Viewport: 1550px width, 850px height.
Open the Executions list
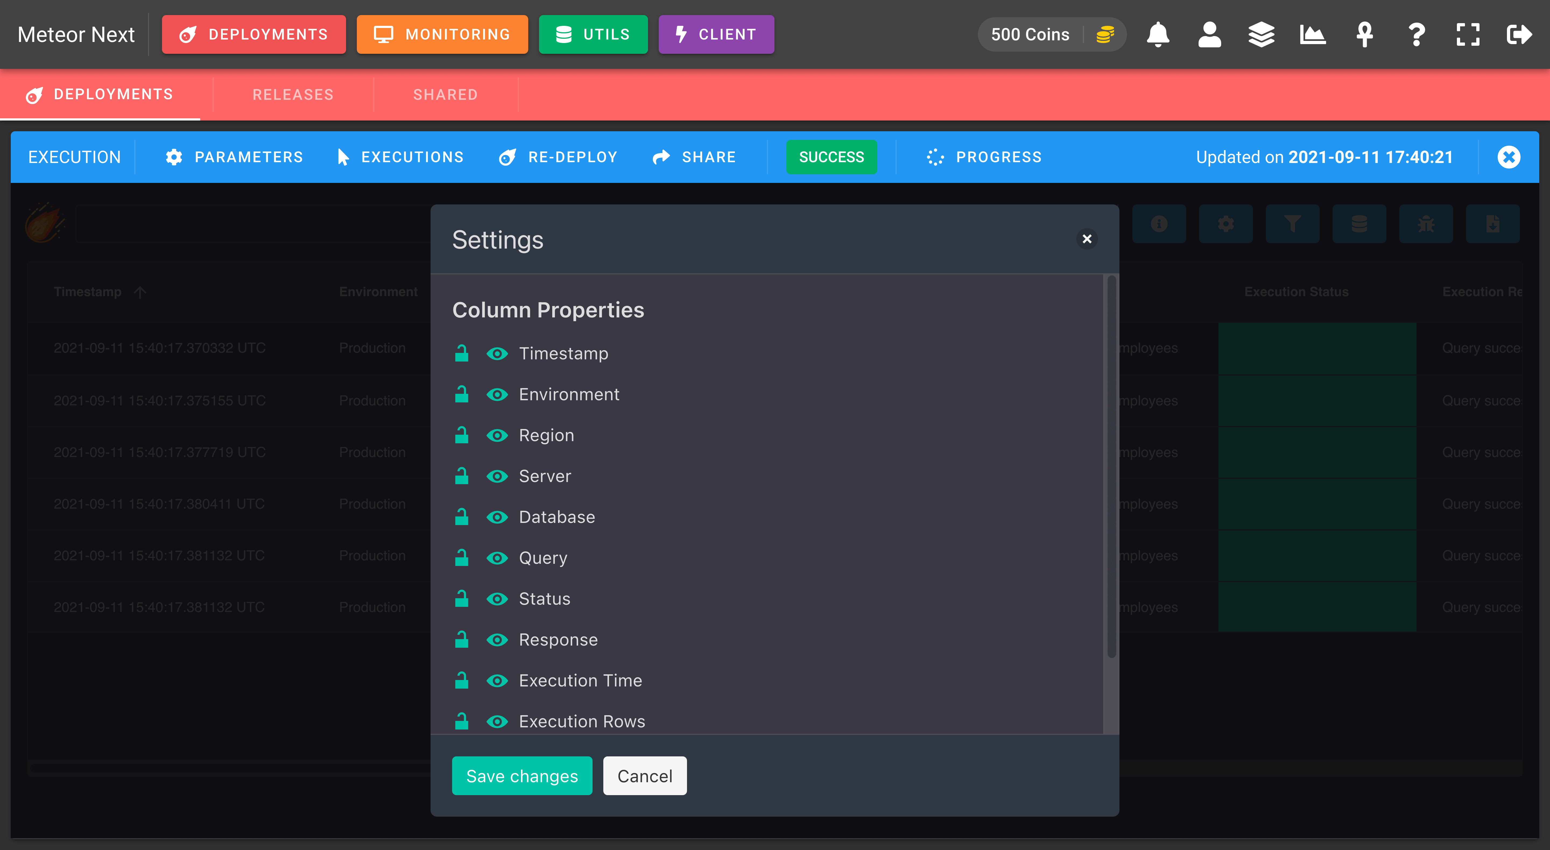[x=400, y=157]
